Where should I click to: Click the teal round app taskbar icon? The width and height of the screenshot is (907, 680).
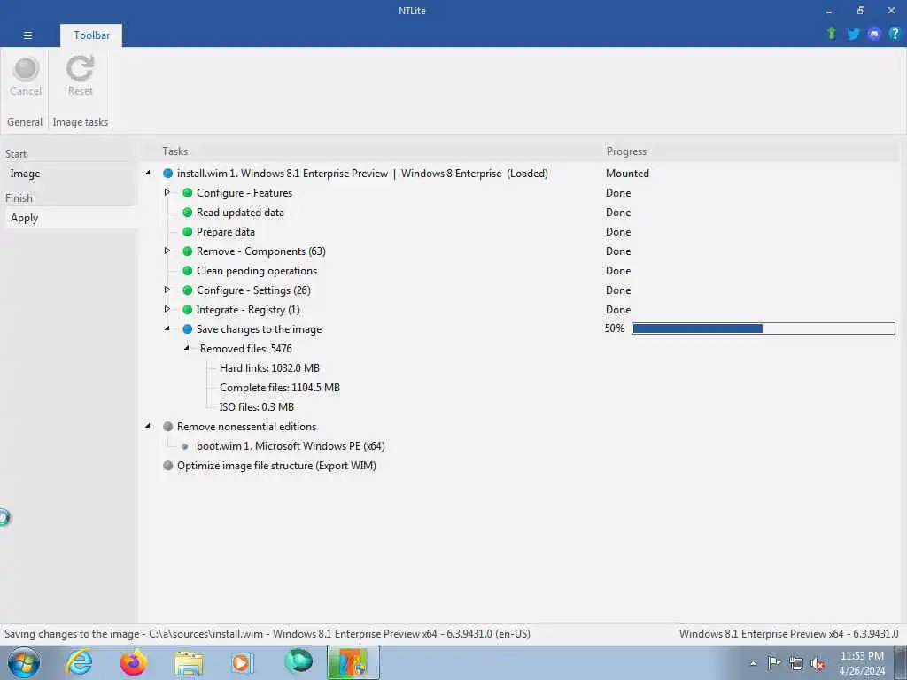[298, 661]
